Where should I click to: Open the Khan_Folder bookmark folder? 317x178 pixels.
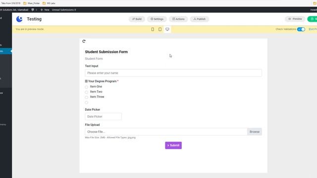(x=32, y=3)
